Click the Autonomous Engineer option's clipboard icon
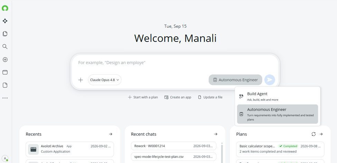This screenshot has width=337, height=163. 241,114
